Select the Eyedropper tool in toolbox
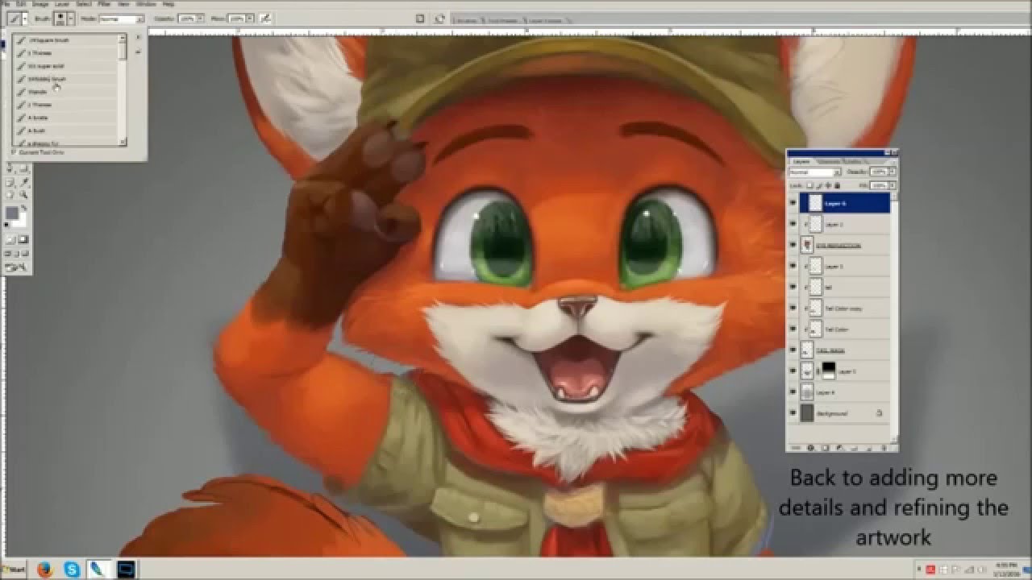The width and height of the screenshot is (1032, 580). click(24, 182)
